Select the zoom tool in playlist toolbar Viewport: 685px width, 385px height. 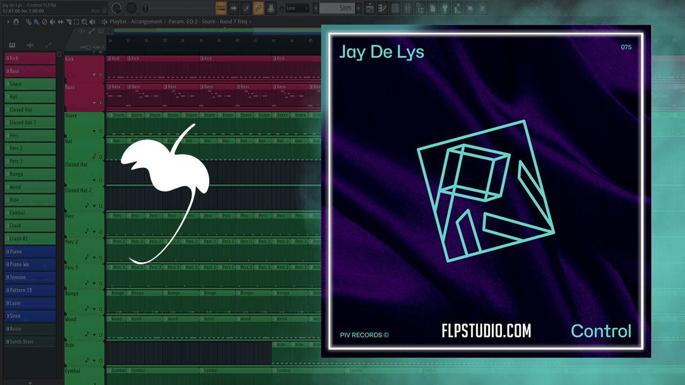pos(84,22)
